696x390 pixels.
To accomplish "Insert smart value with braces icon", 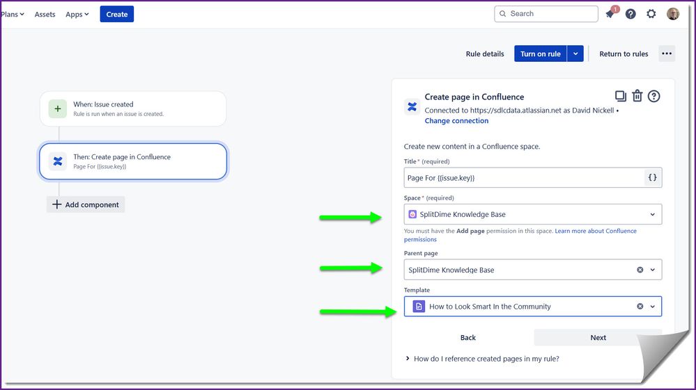I will pyautogui.click(x=653, y=177).
